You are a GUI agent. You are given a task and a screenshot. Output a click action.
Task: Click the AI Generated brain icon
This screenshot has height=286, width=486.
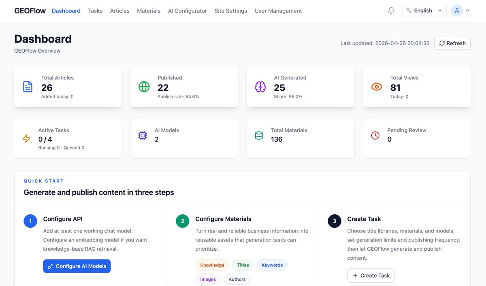coord(260,87)
